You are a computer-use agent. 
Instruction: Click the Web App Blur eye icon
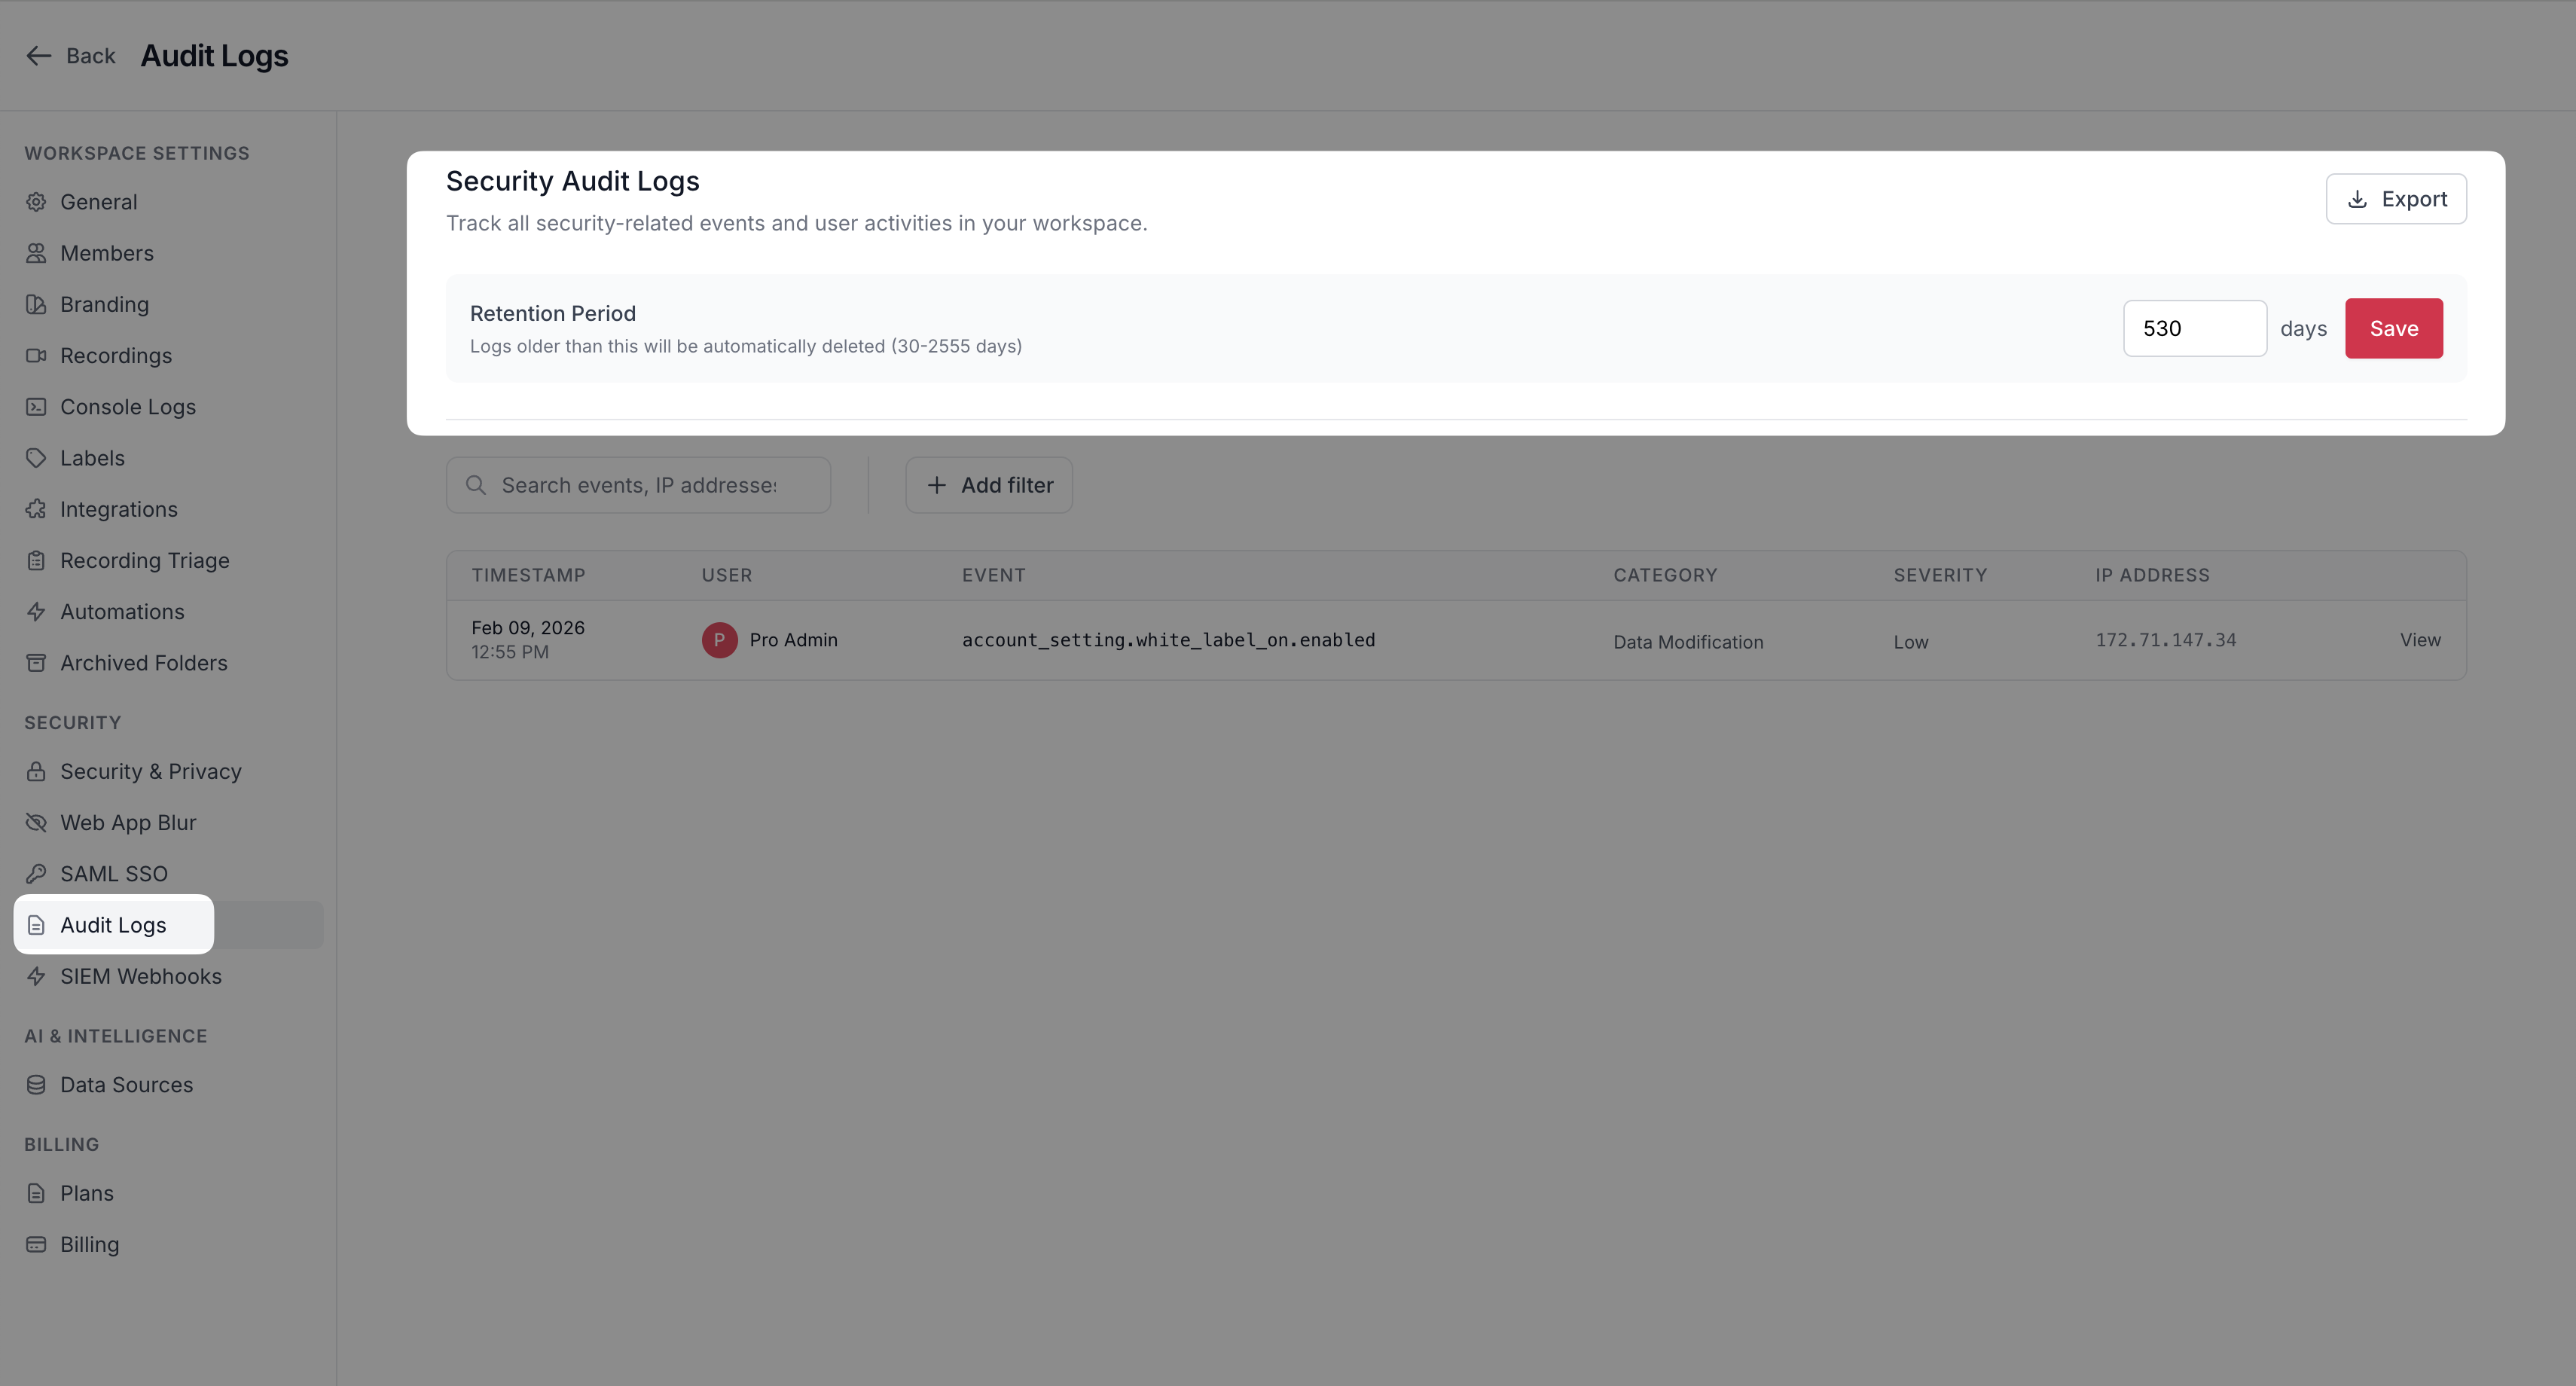36,822
